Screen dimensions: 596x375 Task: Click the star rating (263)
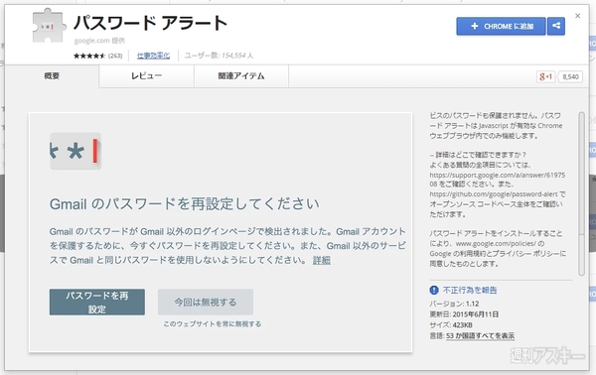tap(97, 56)
